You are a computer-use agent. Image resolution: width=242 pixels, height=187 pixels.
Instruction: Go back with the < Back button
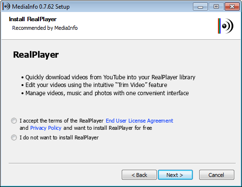[139, 175]
